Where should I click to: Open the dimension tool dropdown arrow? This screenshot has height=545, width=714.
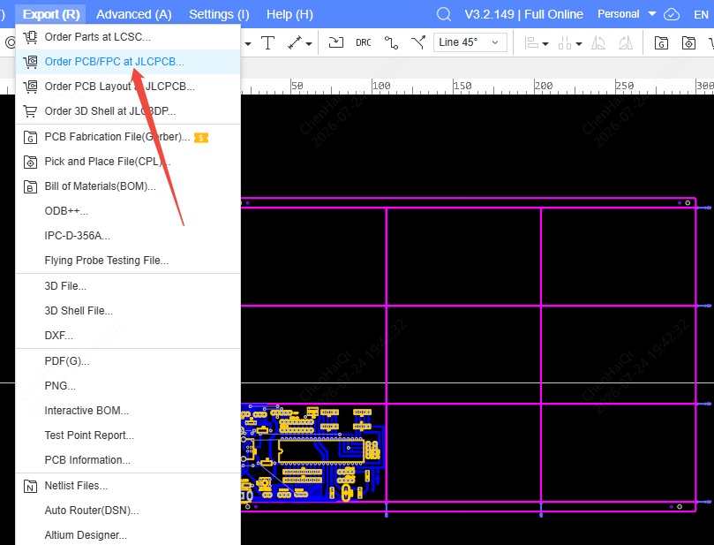tap(309, 44)
